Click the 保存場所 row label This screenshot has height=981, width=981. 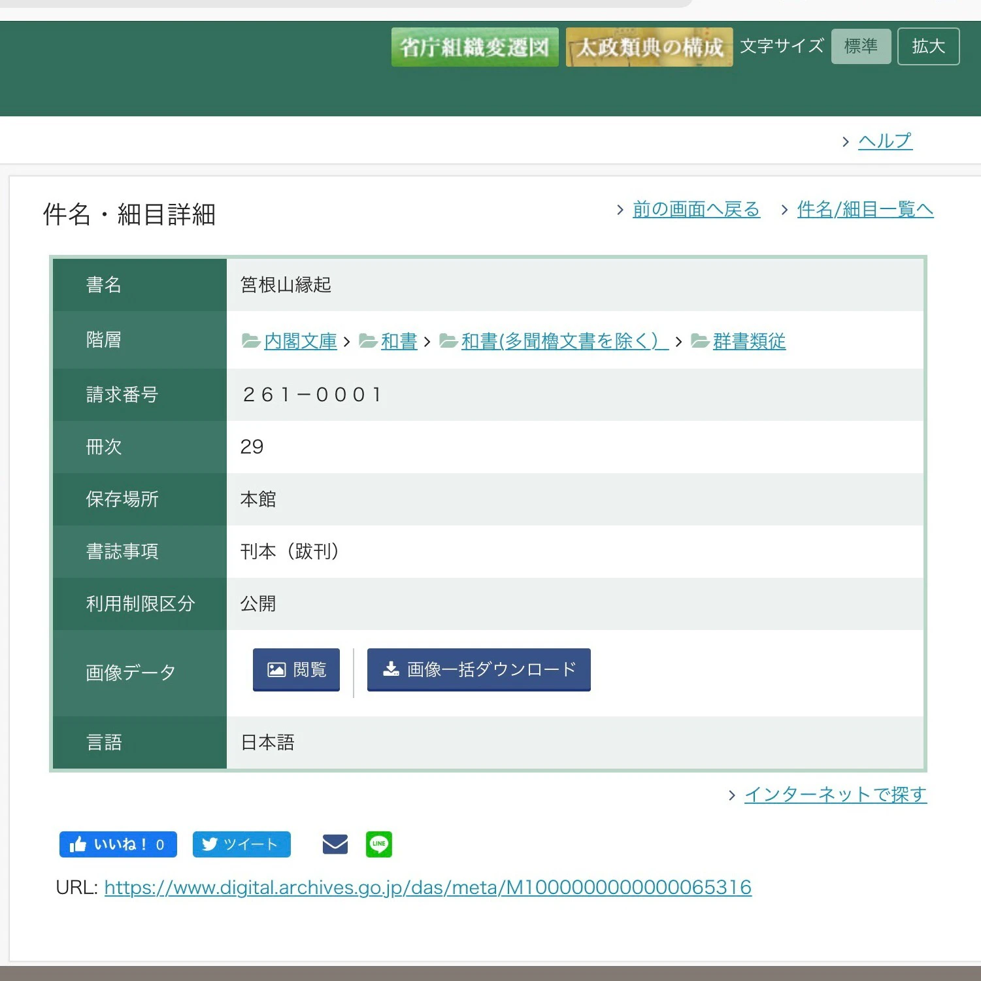tap(122, 499)
